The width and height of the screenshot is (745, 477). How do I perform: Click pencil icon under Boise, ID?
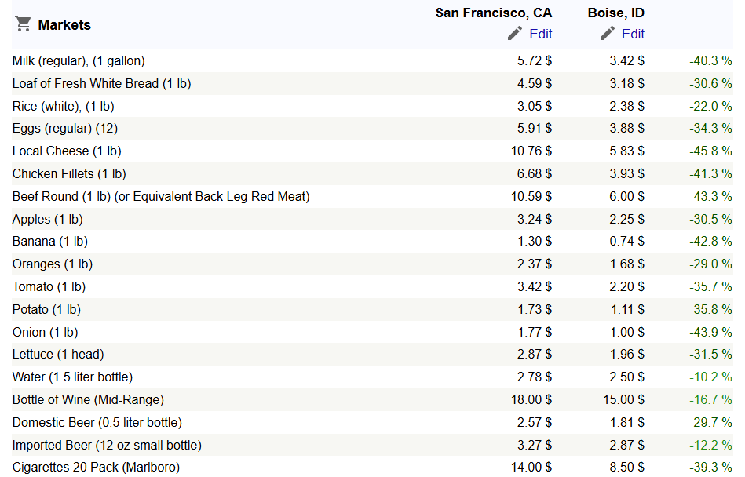[607, 34]
